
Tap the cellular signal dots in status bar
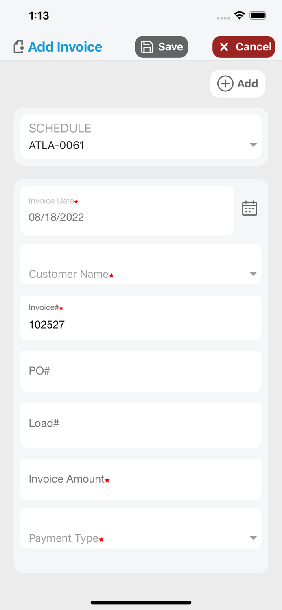tap(223, 18)
